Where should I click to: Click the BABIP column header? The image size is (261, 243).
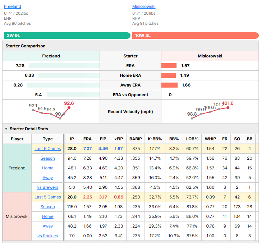136,139
